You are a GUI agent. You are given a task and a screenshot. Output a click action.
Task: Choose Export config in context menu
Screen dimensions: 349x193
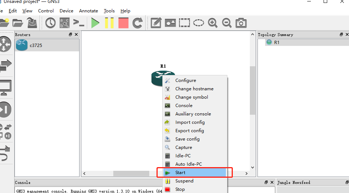195,130
